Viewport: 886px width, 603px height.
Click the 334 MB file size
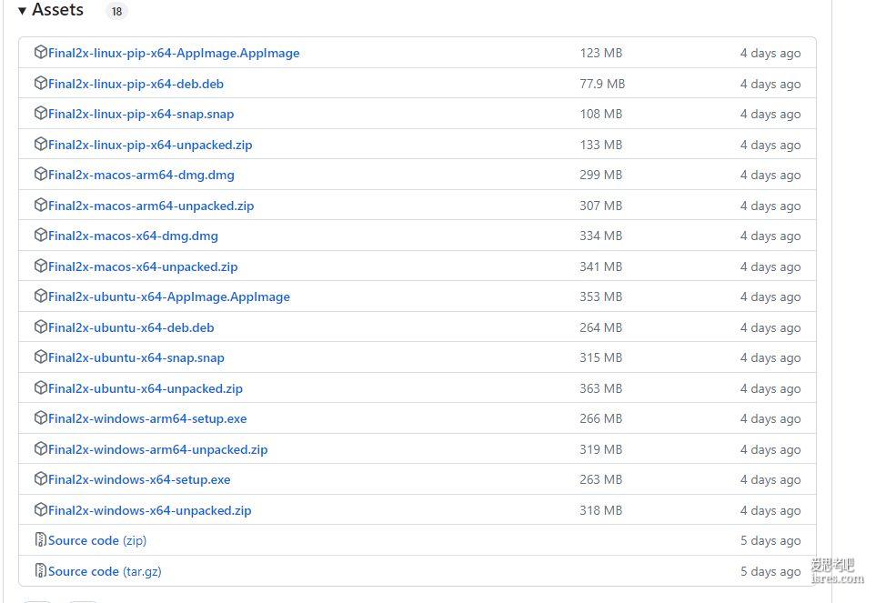click(600, 236)
